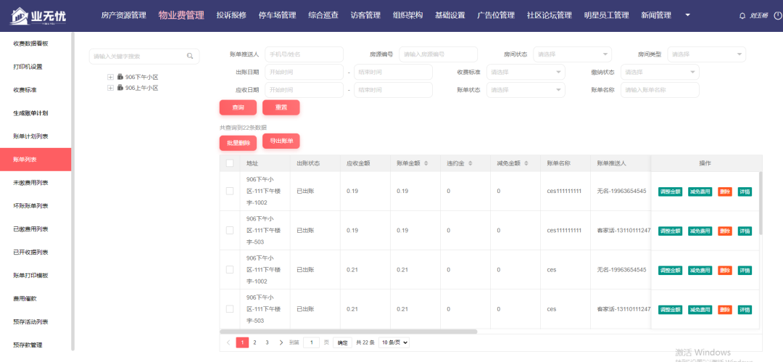Focus the 账单名称 input field

coord(660,90)
